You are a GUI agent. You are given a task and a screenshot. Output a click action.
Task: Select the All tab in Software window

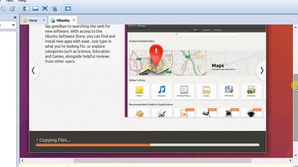195,30
